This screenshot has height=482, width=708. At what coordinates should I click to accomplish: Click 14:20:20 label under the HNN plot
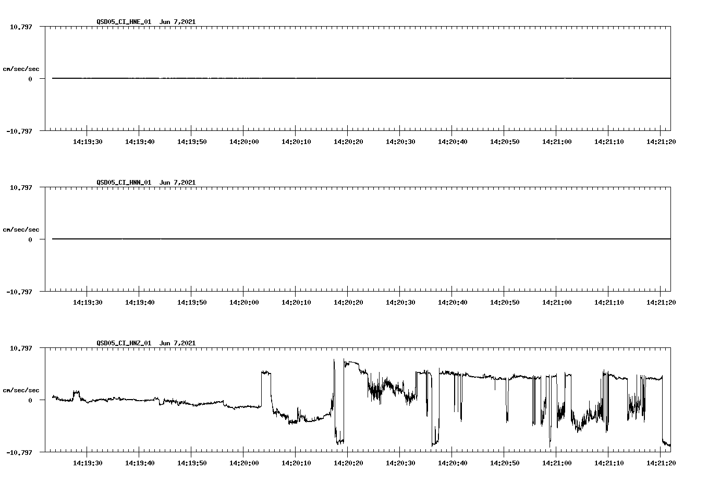pos(348,302)
